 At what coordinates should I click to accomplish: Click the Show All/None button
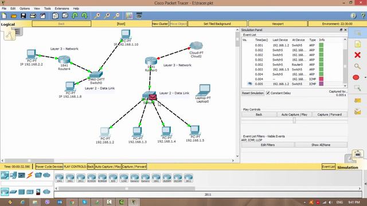click(321, 145)
